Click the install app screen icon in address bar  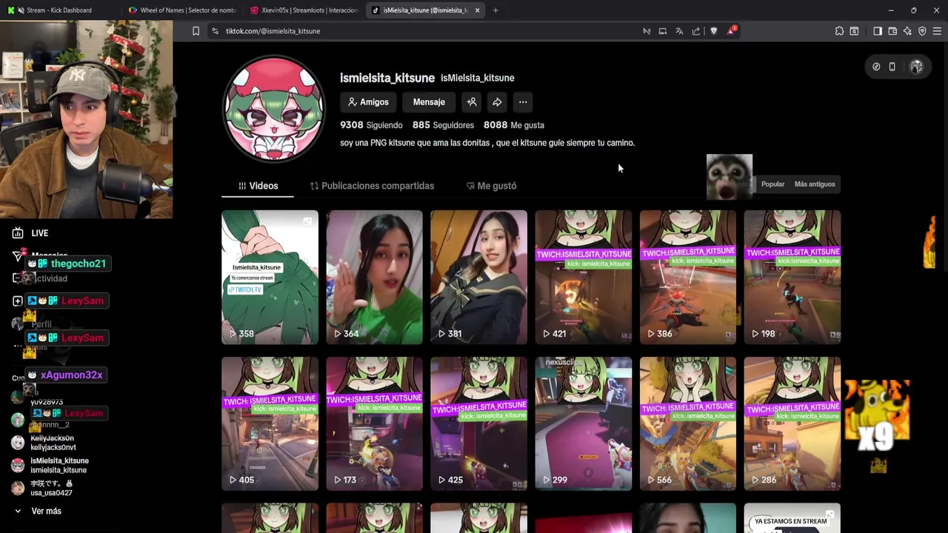point(663,31)
